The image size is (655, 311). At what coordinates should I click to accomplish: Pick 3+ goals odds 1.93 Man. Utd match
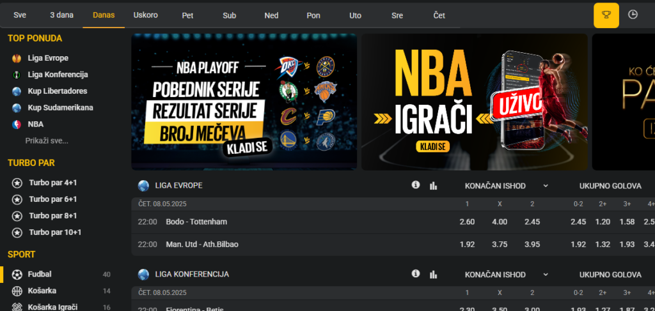(627, 245)
